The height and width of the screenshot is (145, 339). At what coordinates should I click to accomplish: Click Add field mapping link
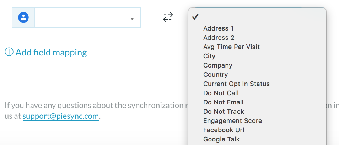(x=51, y=52)
